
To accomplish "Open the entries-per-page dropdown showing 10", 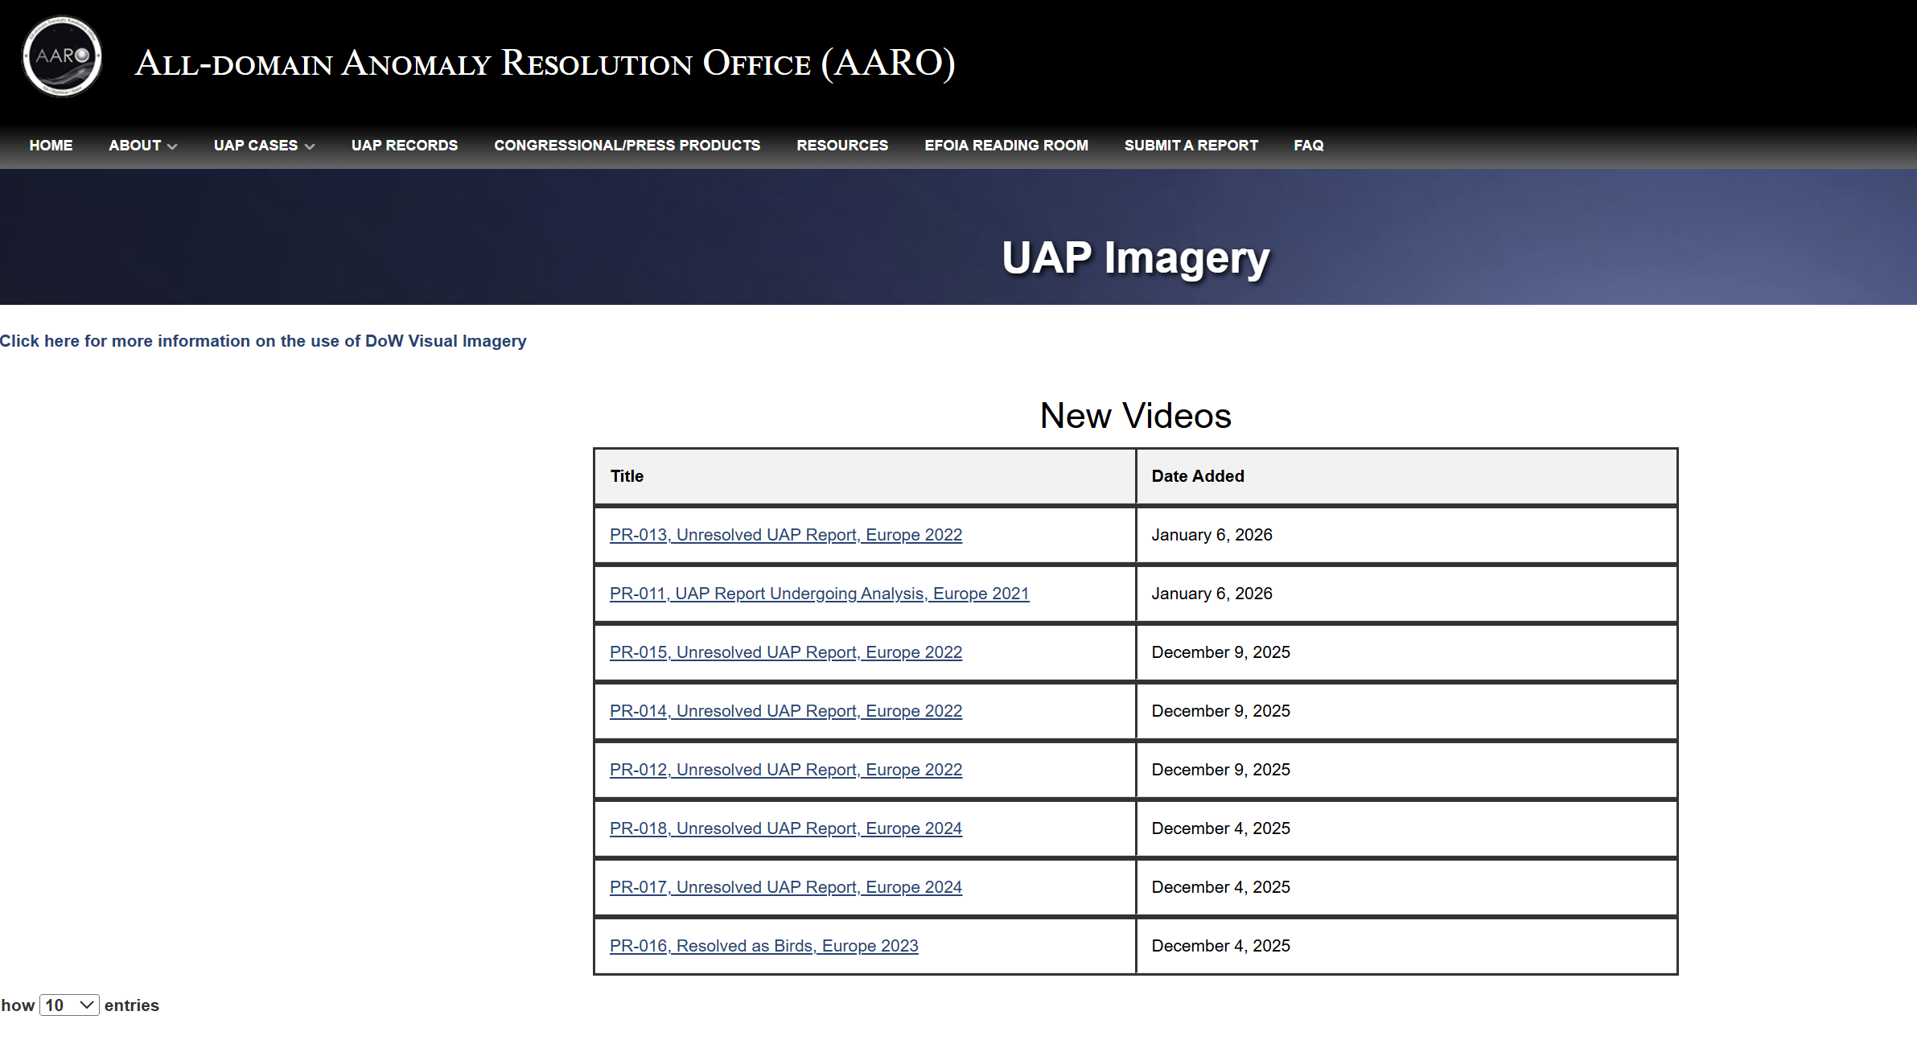I will (69, 1005).
